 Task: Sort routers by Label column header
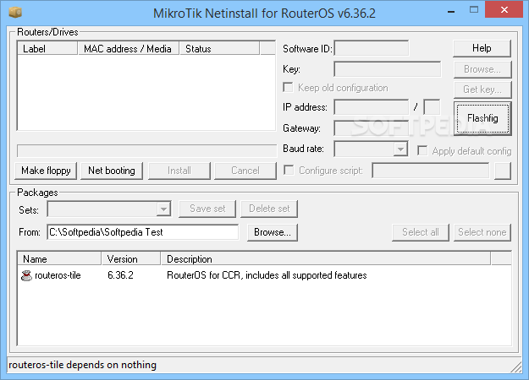point(47,49)
